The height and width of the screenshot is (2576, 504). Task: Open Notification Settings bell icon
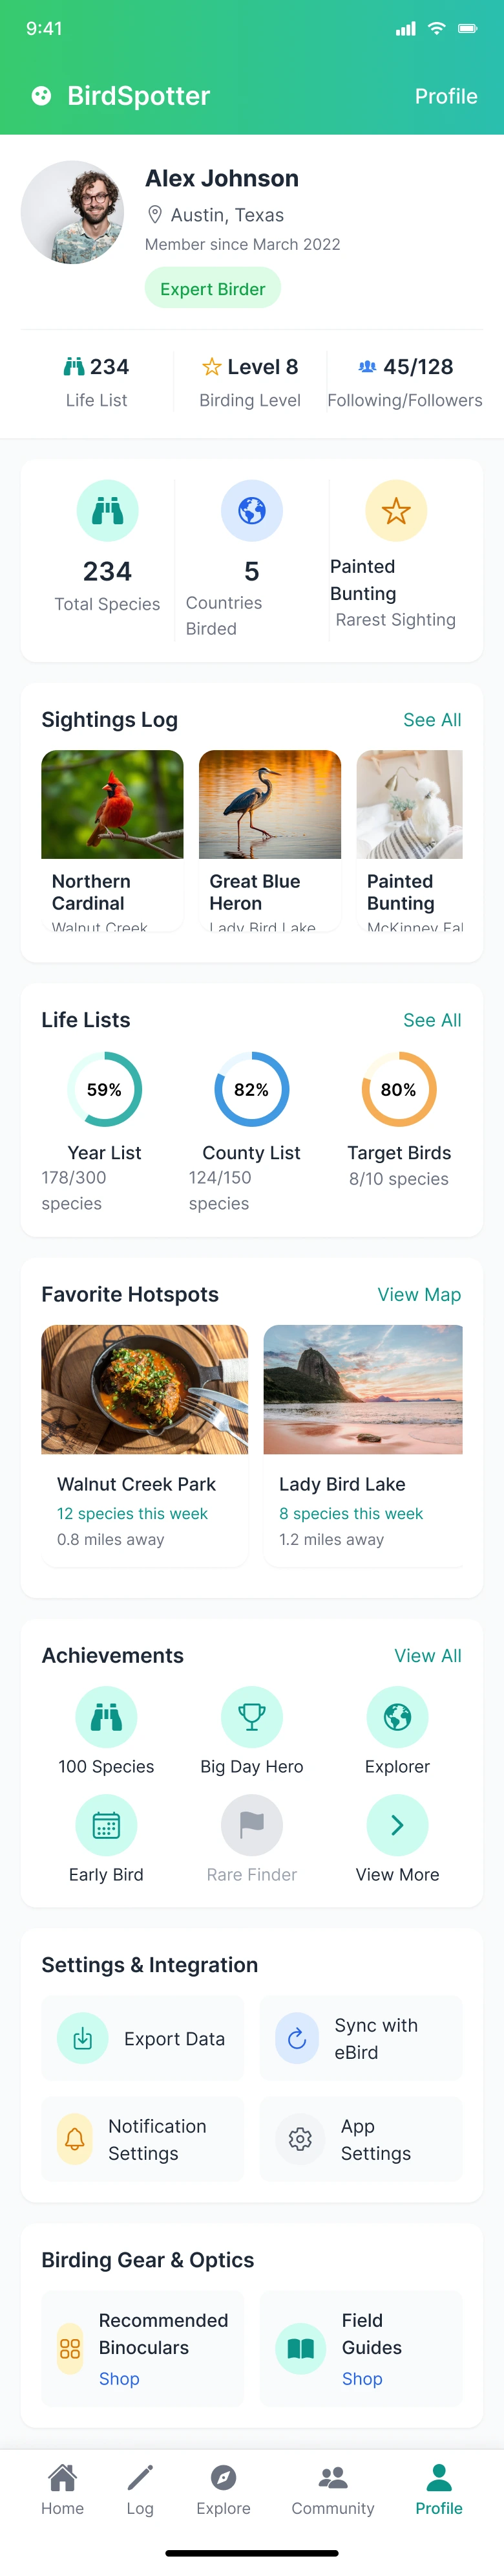click(75, 2139)
